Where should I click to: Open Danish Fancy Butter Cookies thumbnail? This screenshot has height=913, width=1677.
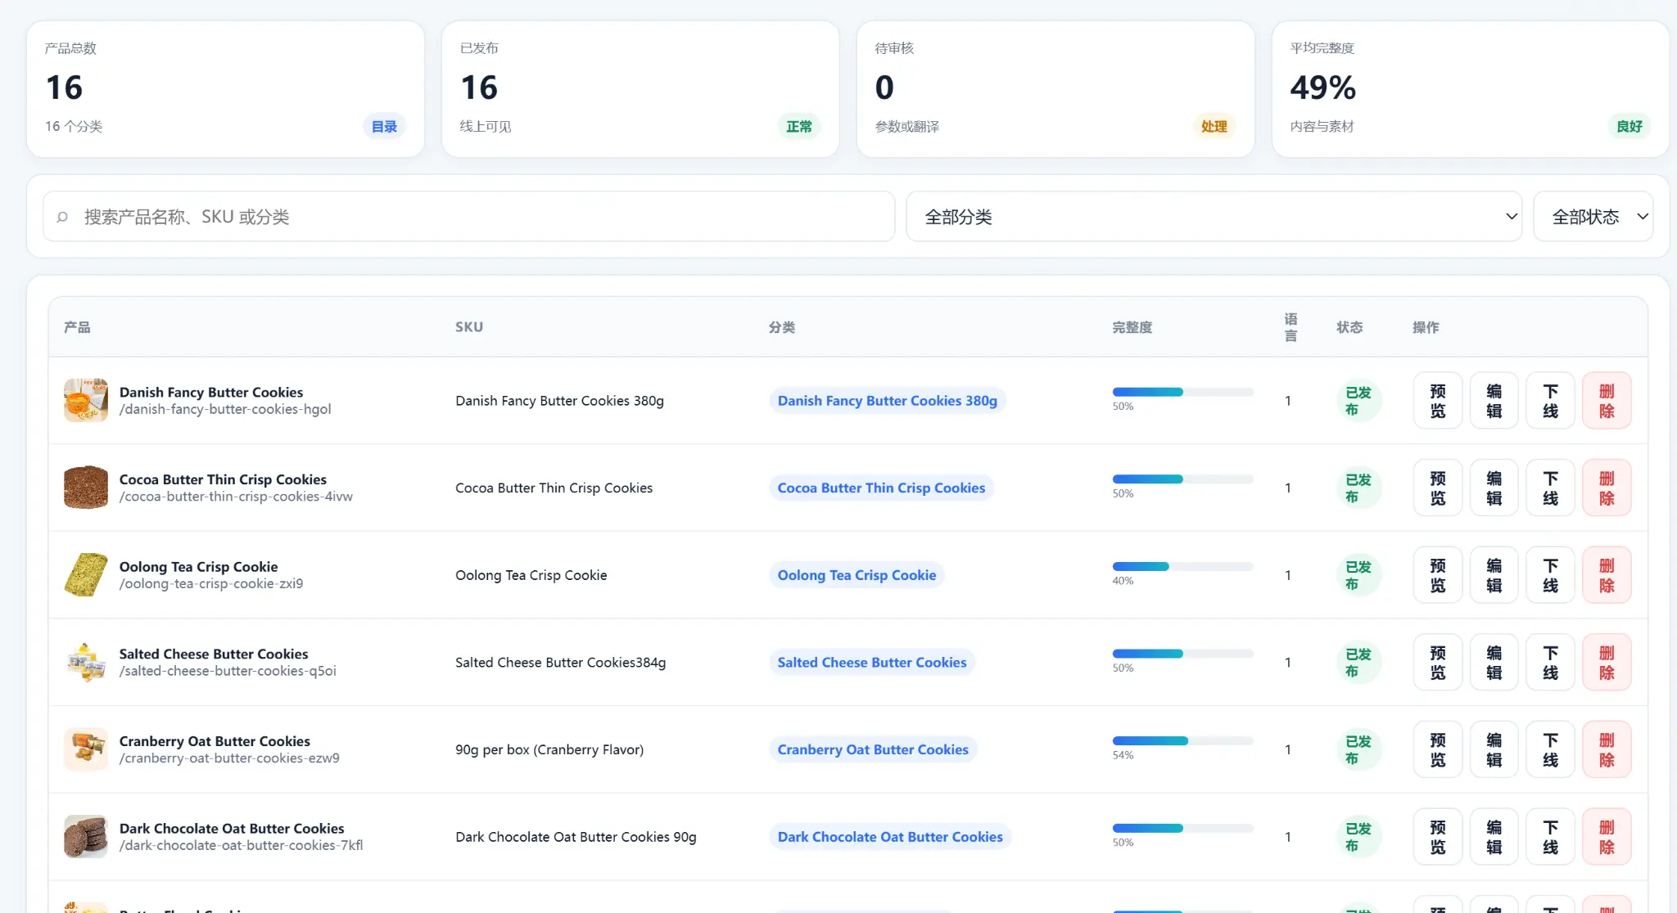(86, 400)
